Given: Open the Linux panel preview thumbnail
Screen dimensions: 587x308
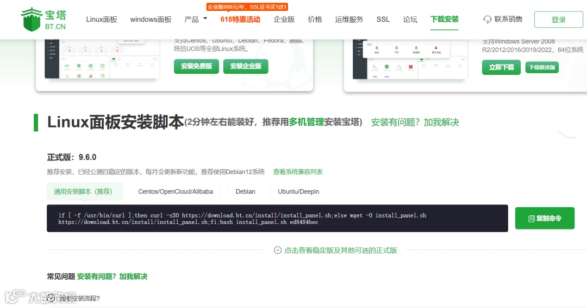Looking at the screenshot, I should [x=102, y=59].
